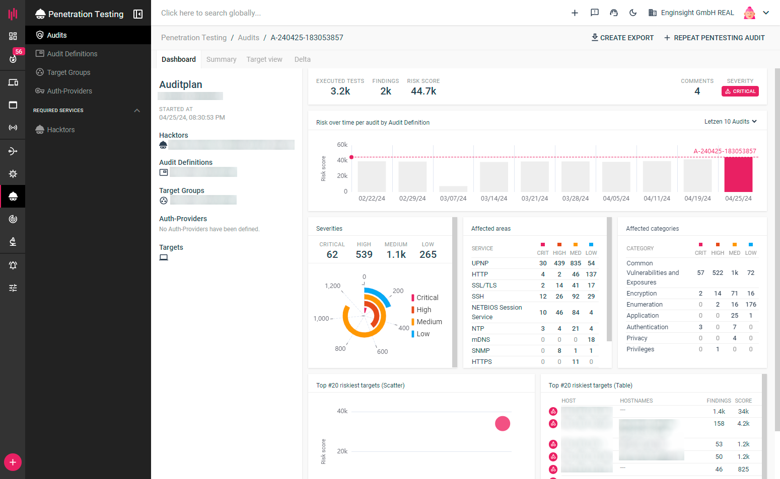Expand the Letzen 10 Audits dropdown
Image resolution: width=780 pixels, height=479 pixels.
click(730, 122)
